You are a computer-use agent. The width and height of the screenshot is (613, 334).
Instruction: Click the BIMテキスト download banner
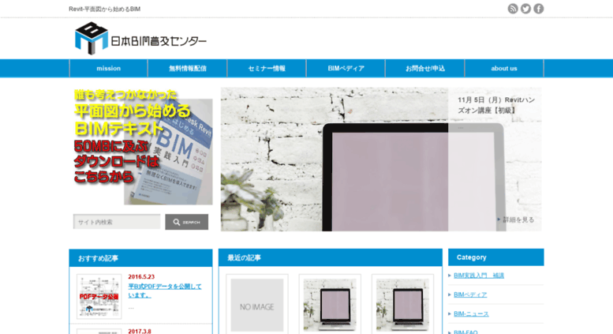pyautogui.click(x=143, y=146)
